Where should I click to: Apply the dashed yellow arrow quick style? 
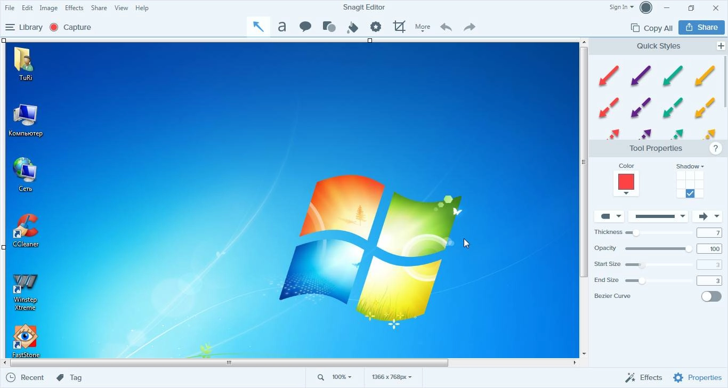click(x=705, y=108)
